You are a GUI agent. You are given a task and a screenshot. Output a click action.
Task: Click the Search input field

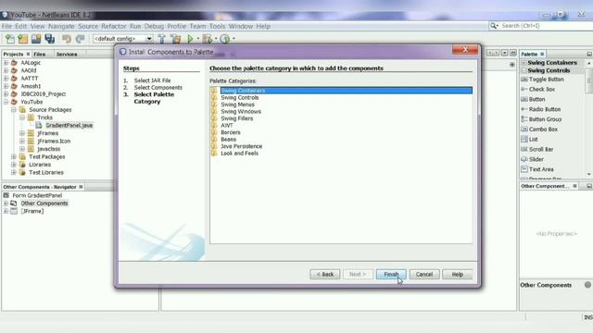(546, 26)
